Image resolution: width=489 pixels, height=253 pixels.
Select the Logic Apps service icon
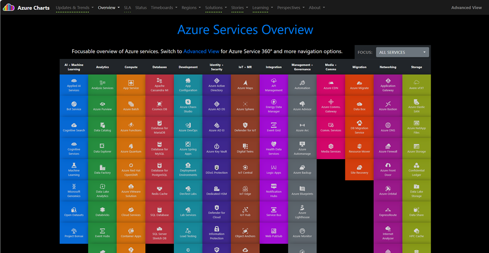pos(274,167)
